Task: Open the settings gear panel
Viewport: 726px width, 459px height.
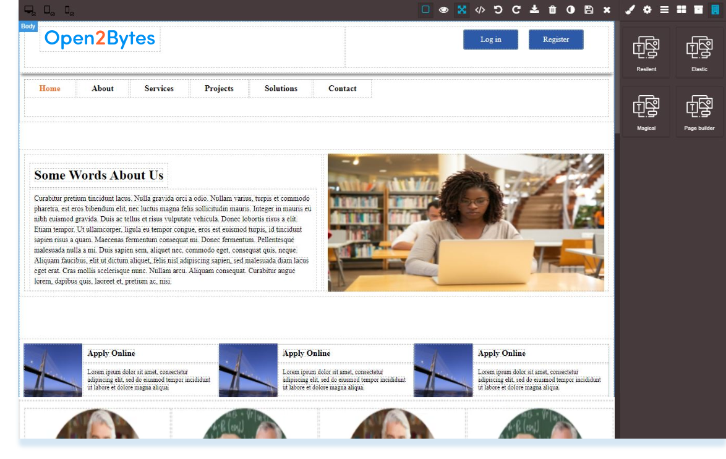Action: point(647,10)
